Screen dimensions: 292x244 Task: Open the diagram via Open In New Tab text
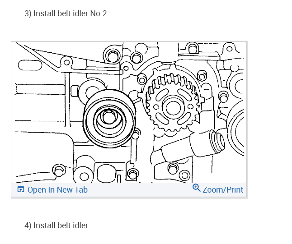coord(57,190)
